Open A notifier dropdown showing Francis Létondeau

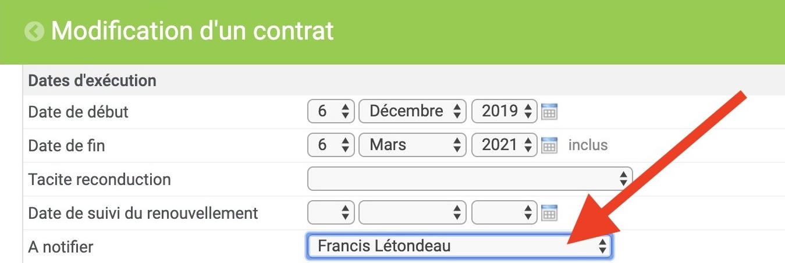point(459,246)
